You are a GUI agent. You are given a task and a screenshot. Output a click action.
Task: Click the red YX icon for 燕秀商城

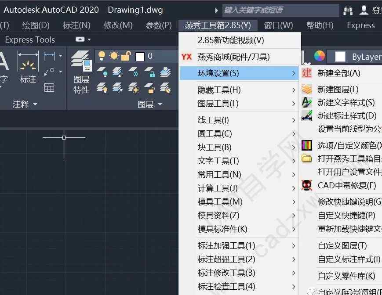pos(187,57)
